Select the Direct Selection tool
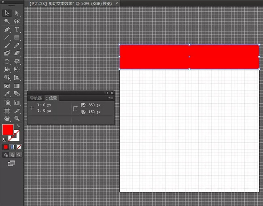The width and height of the screenshot is (263, 206). coord(17,13)
